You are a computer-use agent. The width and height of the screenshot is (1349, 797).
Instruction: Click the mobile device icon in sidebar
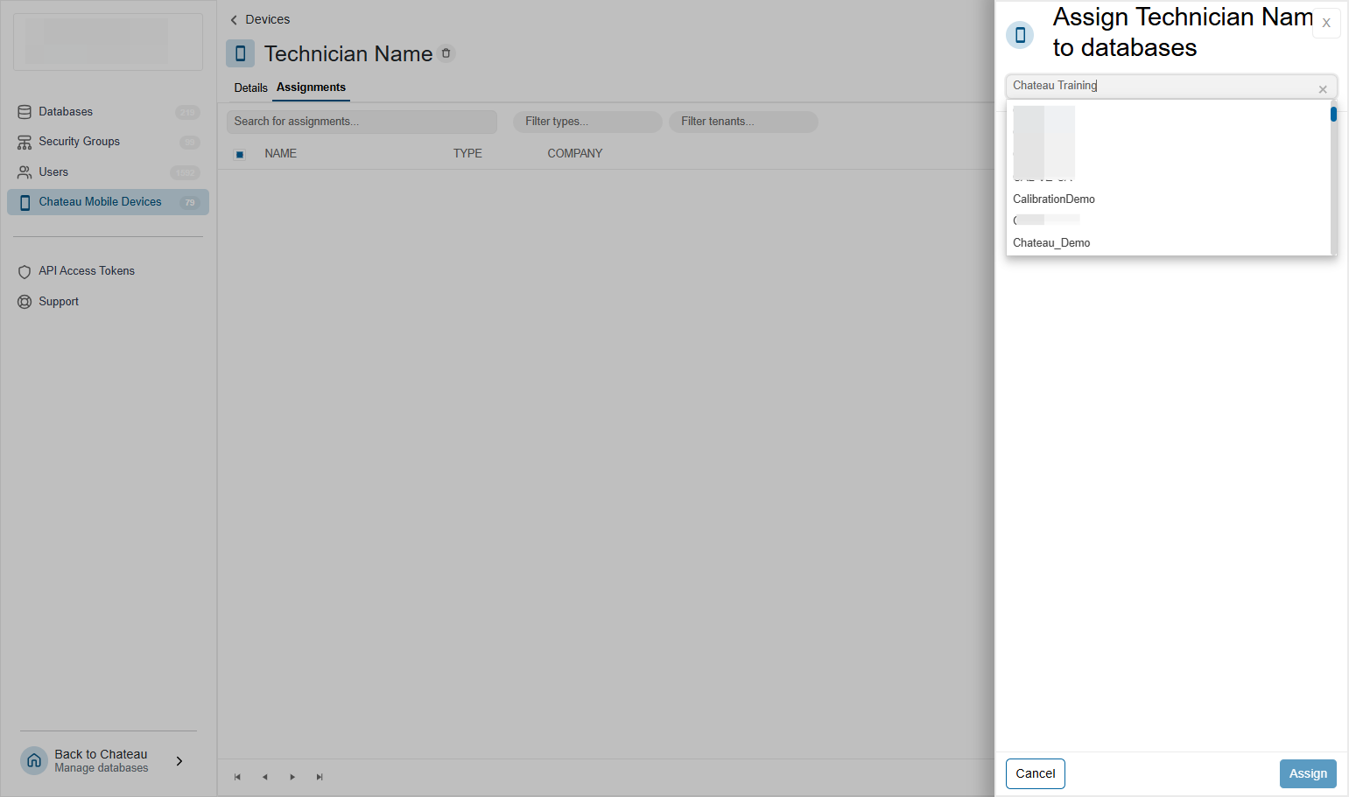tap(25, 202)
